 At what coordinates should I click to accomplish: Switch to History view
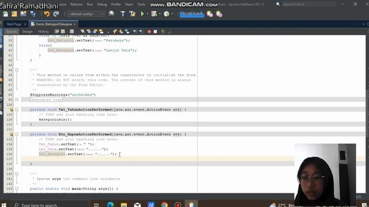[x=43, y=32]
